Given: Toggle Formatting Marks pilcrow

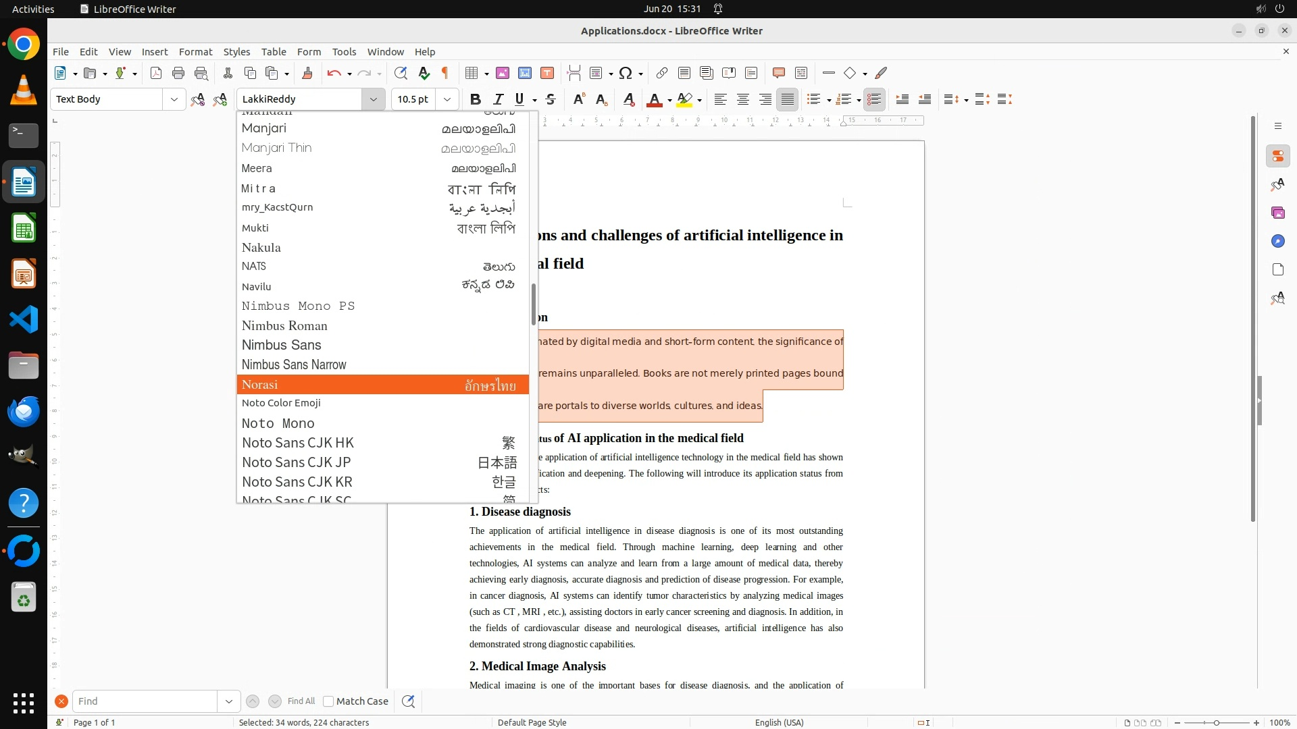Looking at the screenshot, I should (445, 73).
